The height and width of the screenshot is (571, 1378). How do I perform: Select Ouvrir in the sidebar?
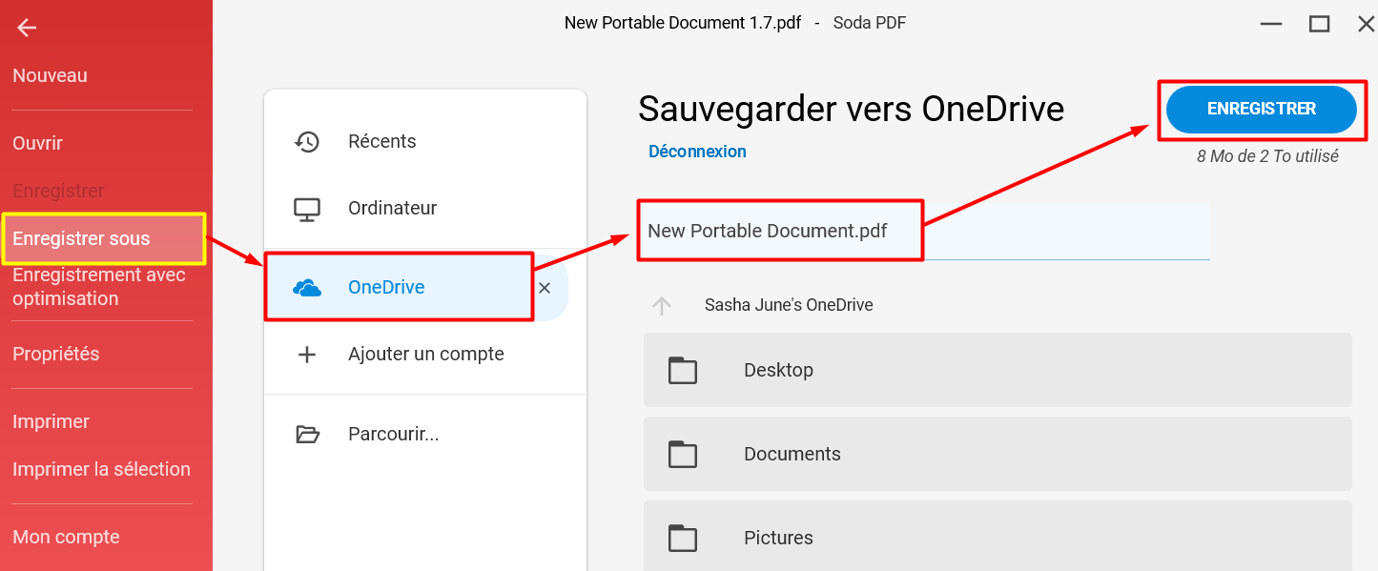click(37, 143)
